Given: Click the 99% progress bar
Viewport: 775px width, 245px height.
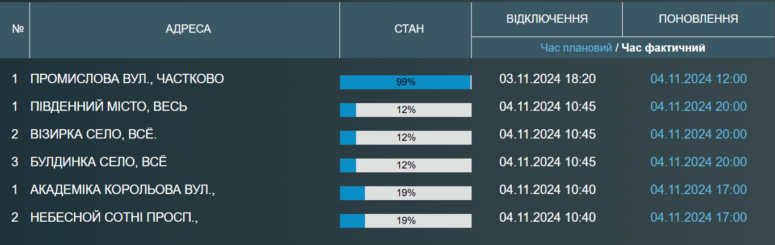Looking at the screenshot, I should pos(406,82).
